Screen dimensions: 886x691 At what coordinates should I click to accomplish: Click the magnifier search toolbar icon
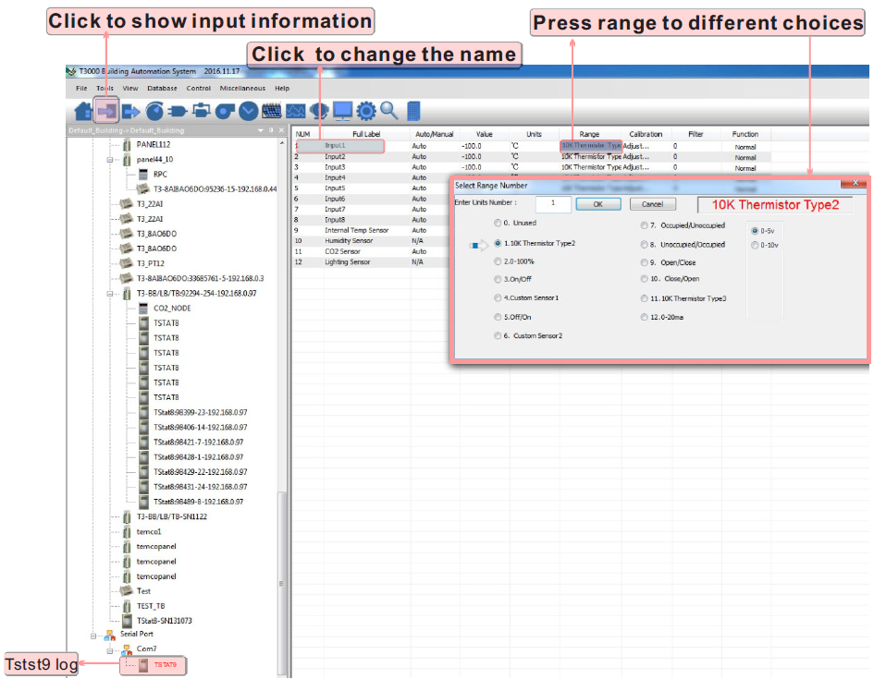389,111
